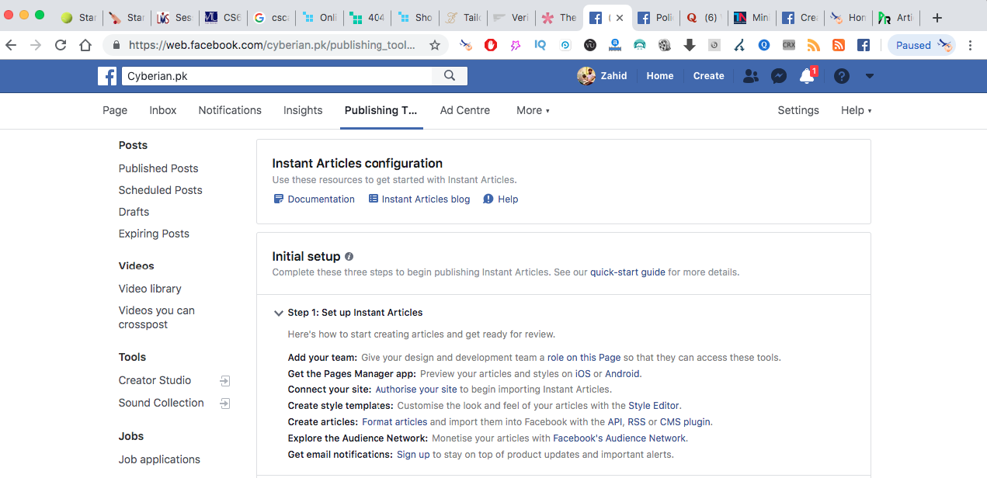Click the quick help question mark icon
The image size is (987, 478).
coord(842,76)
